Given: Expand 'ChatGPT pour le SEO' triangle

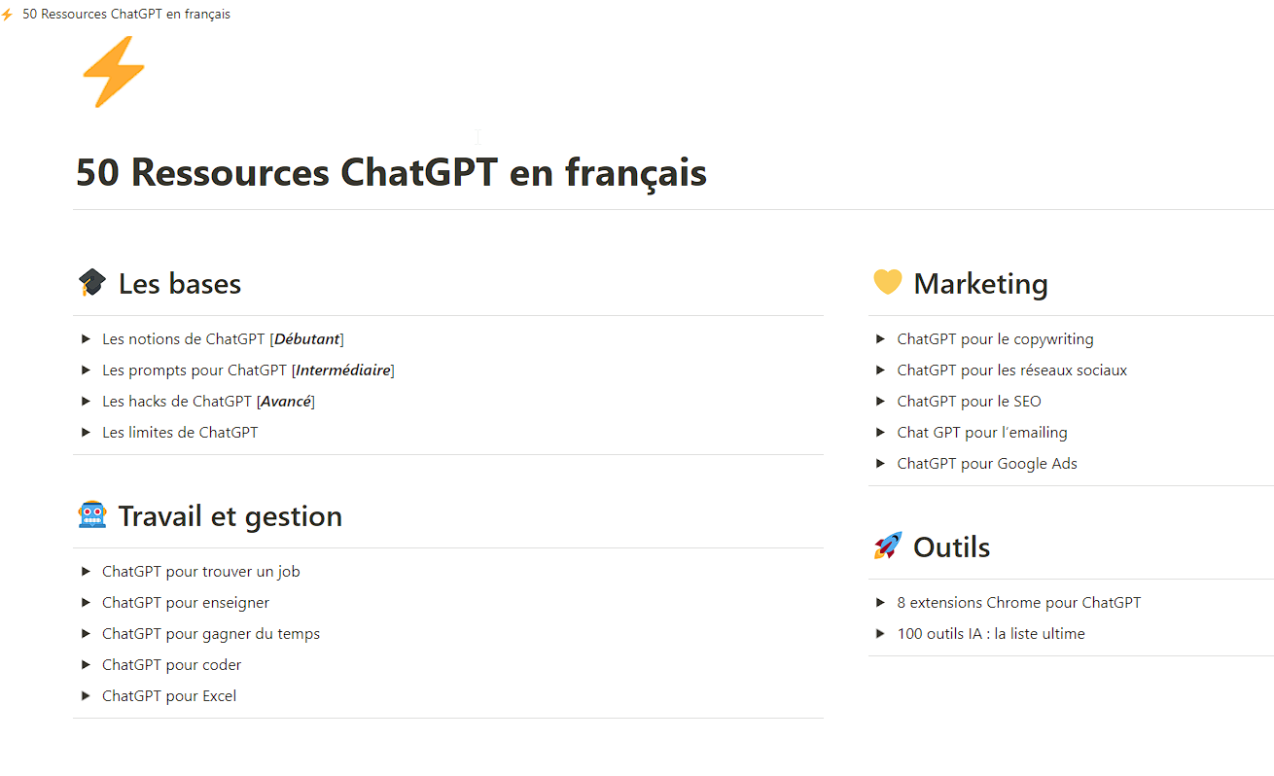Looking at the screenshot, I should point(880,402).
